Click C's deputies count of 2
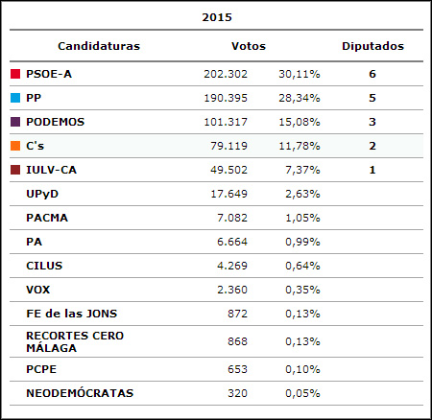This screenshot has width=432, height=420. [x=372, y=146]
